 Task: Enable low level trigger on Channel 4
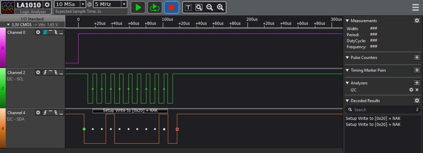(x=61, y=113)
